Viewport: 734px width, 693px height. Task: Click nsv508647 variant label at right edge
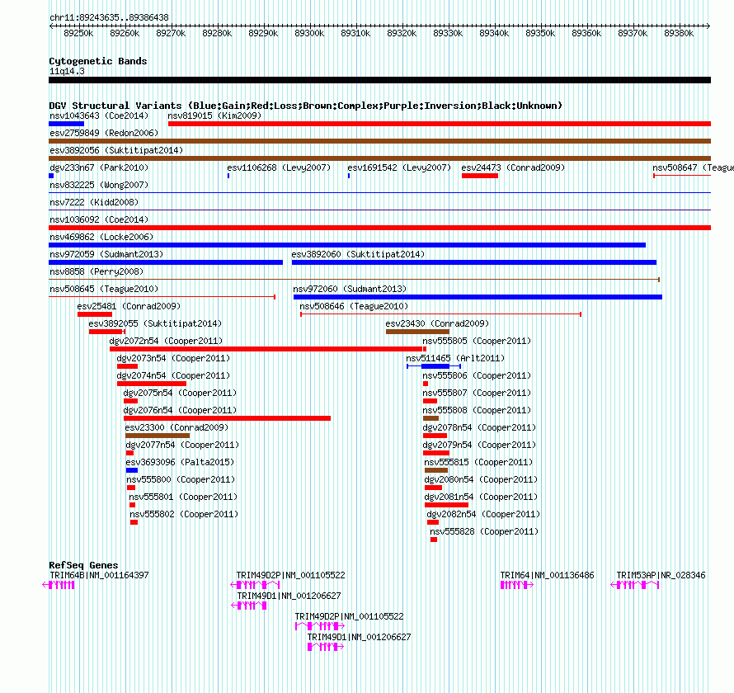tap(693, 167)
